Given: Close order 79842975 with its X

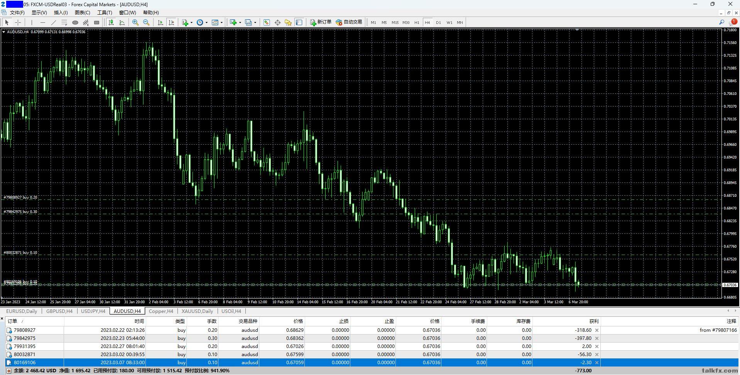Looking at the screenshot, I should pyautogui.click(x=597, y=338).
